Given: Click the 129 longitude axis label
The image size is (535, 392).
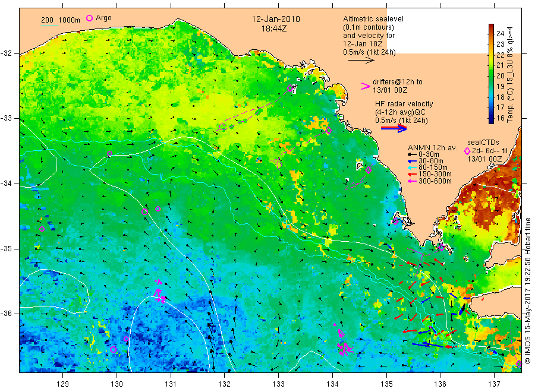Looking at the screenshot, I should (63, 384).
